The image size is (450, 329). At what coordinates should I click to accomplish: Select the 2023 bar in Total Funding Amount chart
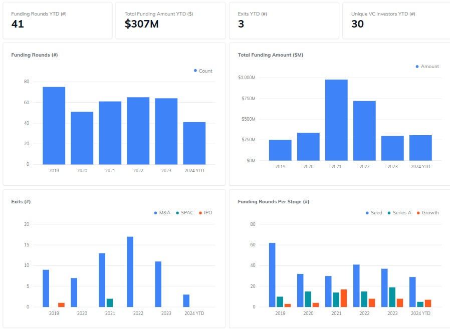(392, 148)
